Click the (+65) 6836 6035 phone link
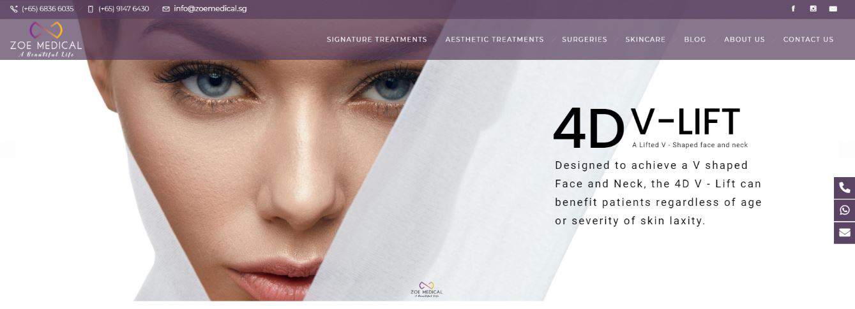The width and height of the screenshot is (855, 309). [47, 9]
